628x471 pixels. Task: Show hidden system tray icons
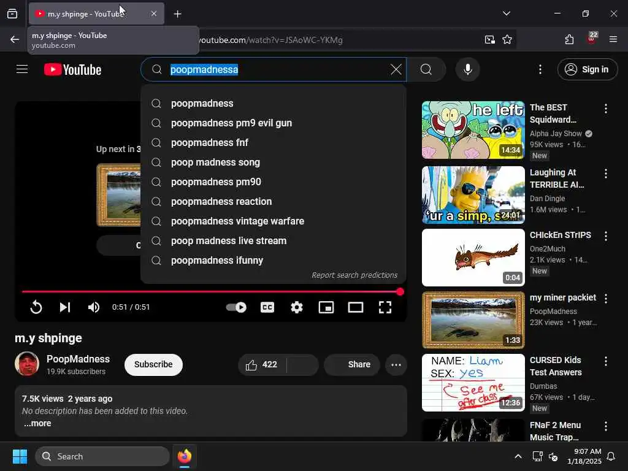pyautogui.click(x=518, y=456)
